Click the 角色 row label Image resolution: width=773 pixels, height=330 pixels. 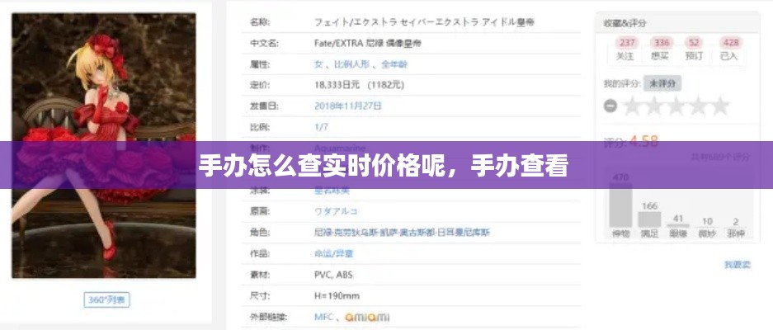click(x=260, y=233)
